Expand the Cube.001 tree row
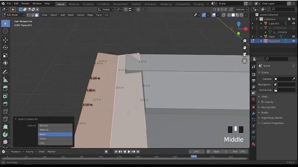The image size is (298, 167). (261, 24)
